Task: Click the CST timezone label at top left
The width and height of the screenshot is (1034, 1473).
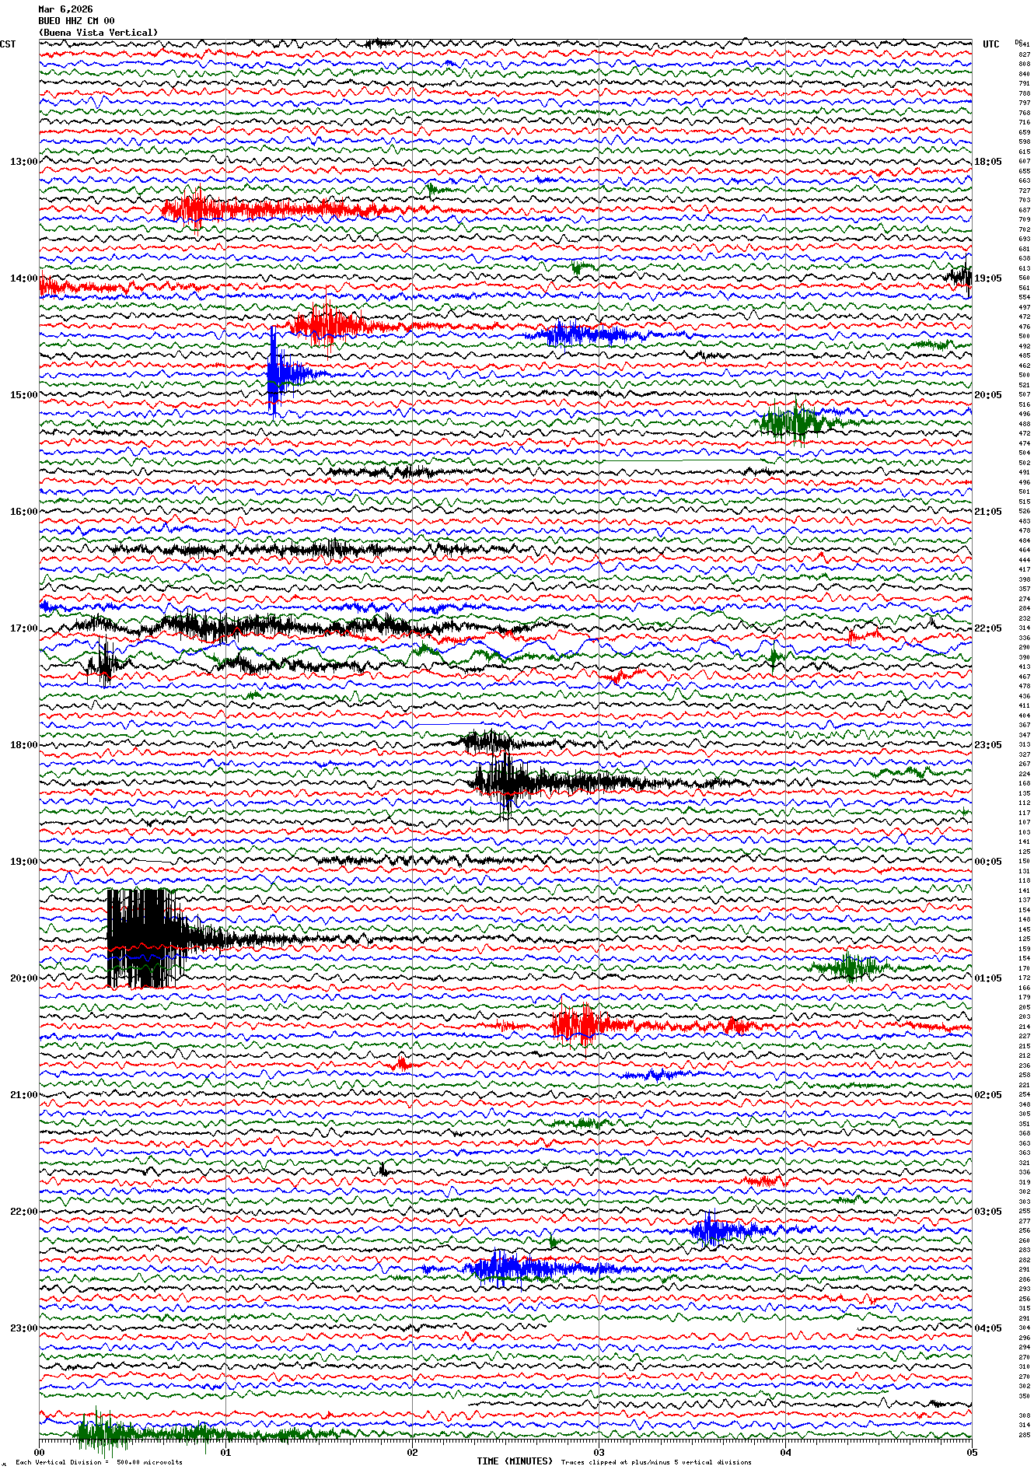Action: tap(8, 44)
